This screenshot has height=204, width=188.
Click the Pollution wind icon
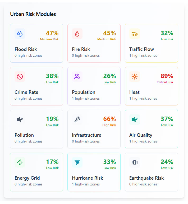point(20,119)
